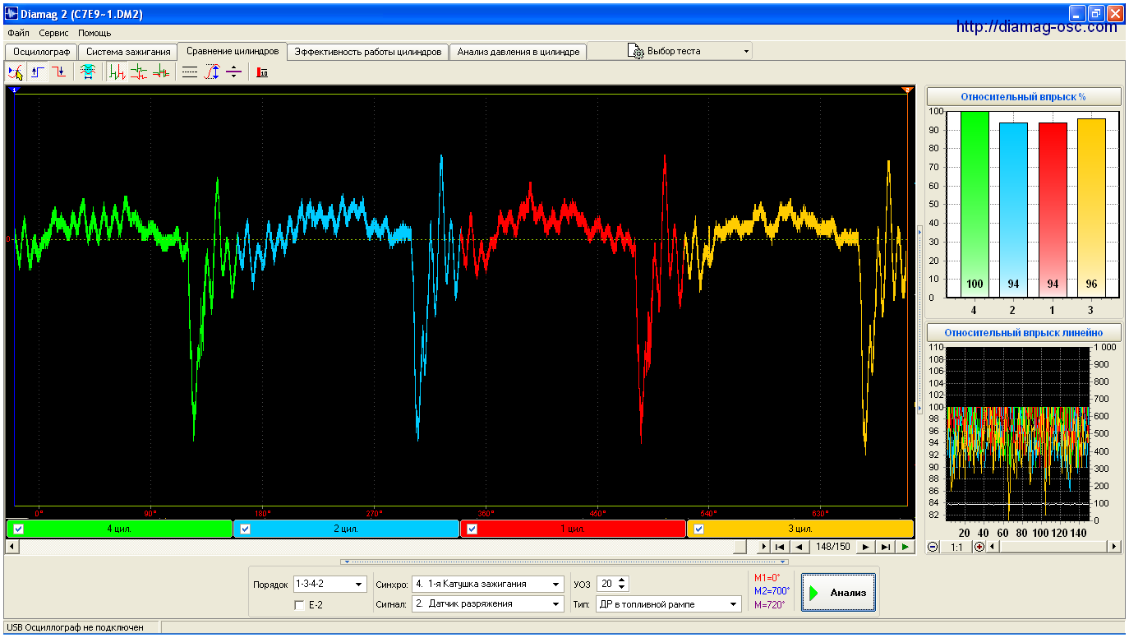The height and width of the screenshot is (638, 1129).
Task: Open the diamag-osc.com link
Action: (x=1037, y=27)
